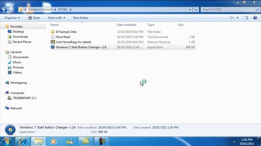
Task: Click Libraries in the navigation pane
Action: 16,52
